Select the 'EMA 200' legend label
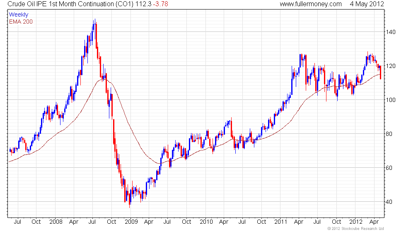The width and height of the screenshot is (406, 232). (x=21, y=22)
